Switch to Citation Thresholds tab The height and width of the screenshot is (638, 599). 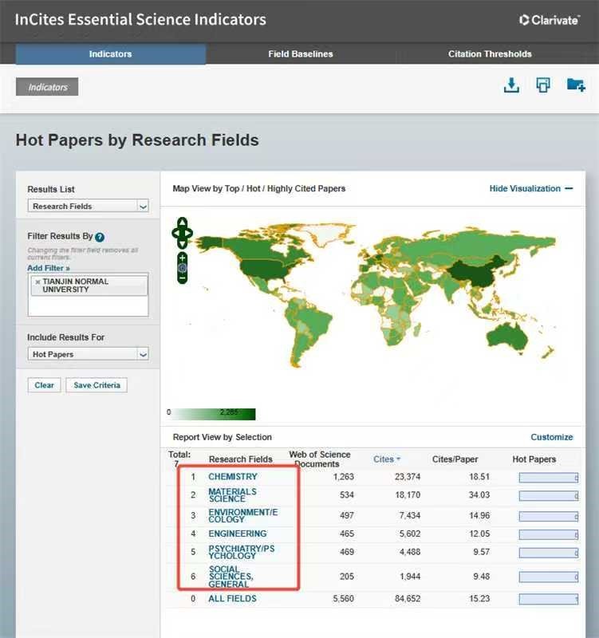click(490, 53)
